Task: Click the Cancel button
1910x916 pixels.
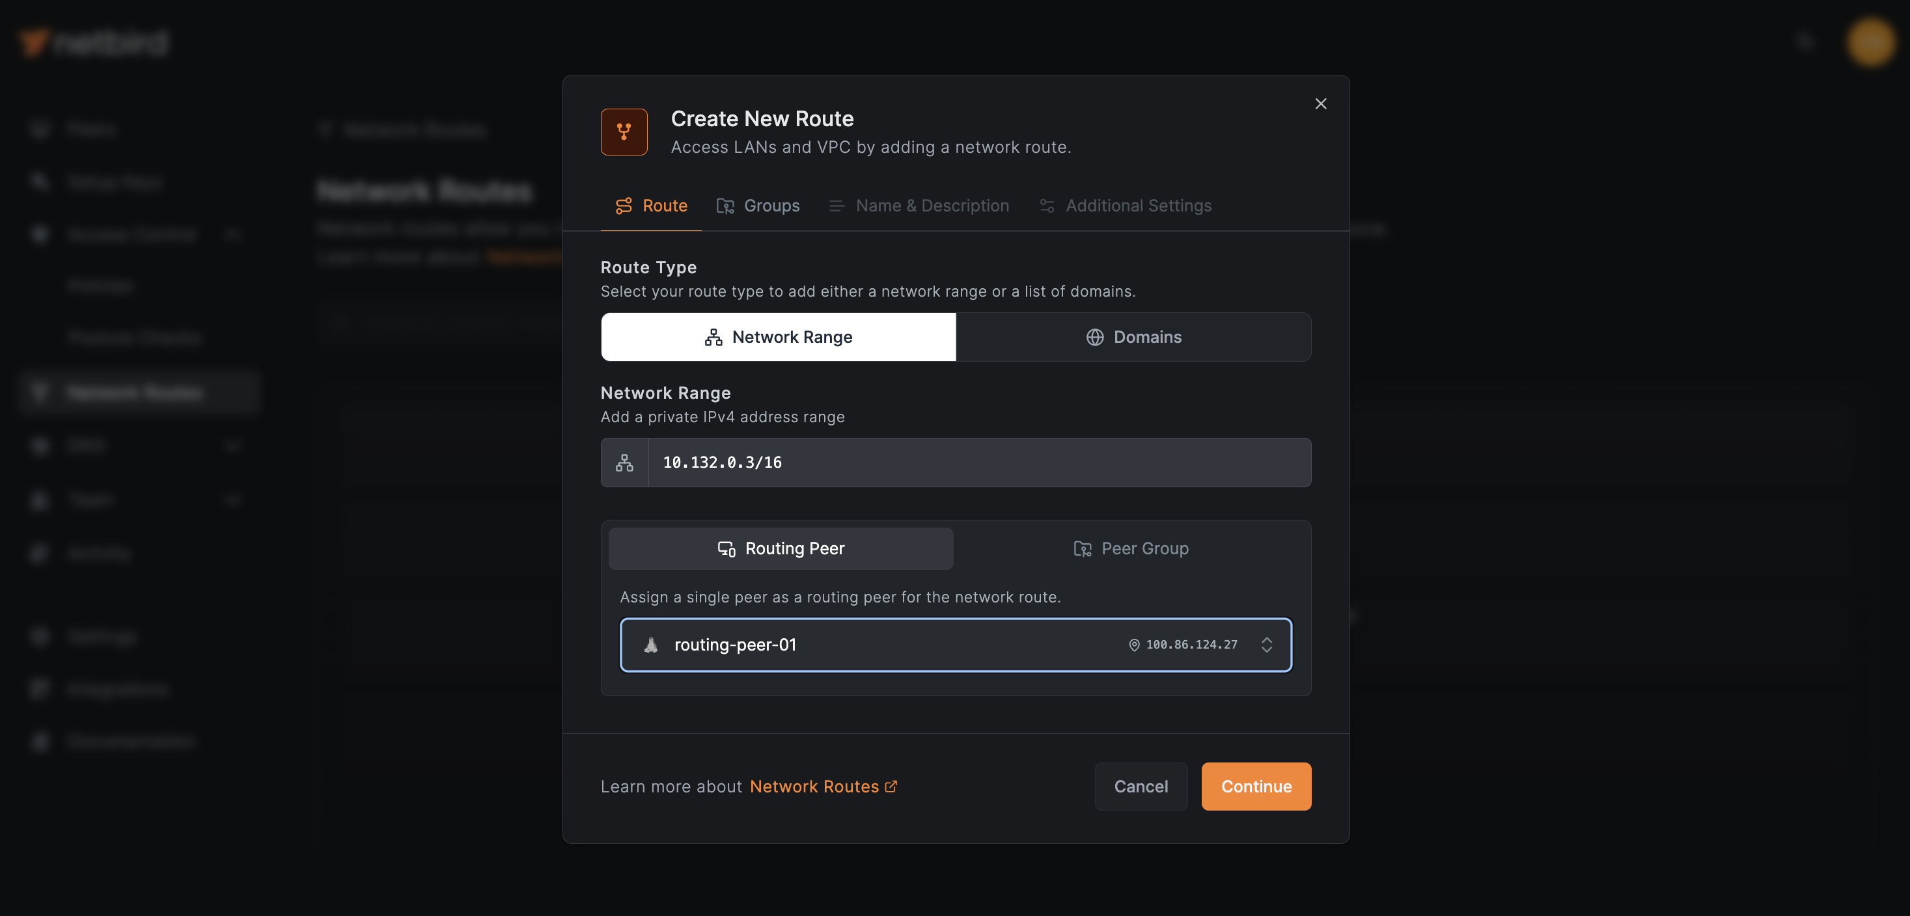Action: 1141,787
